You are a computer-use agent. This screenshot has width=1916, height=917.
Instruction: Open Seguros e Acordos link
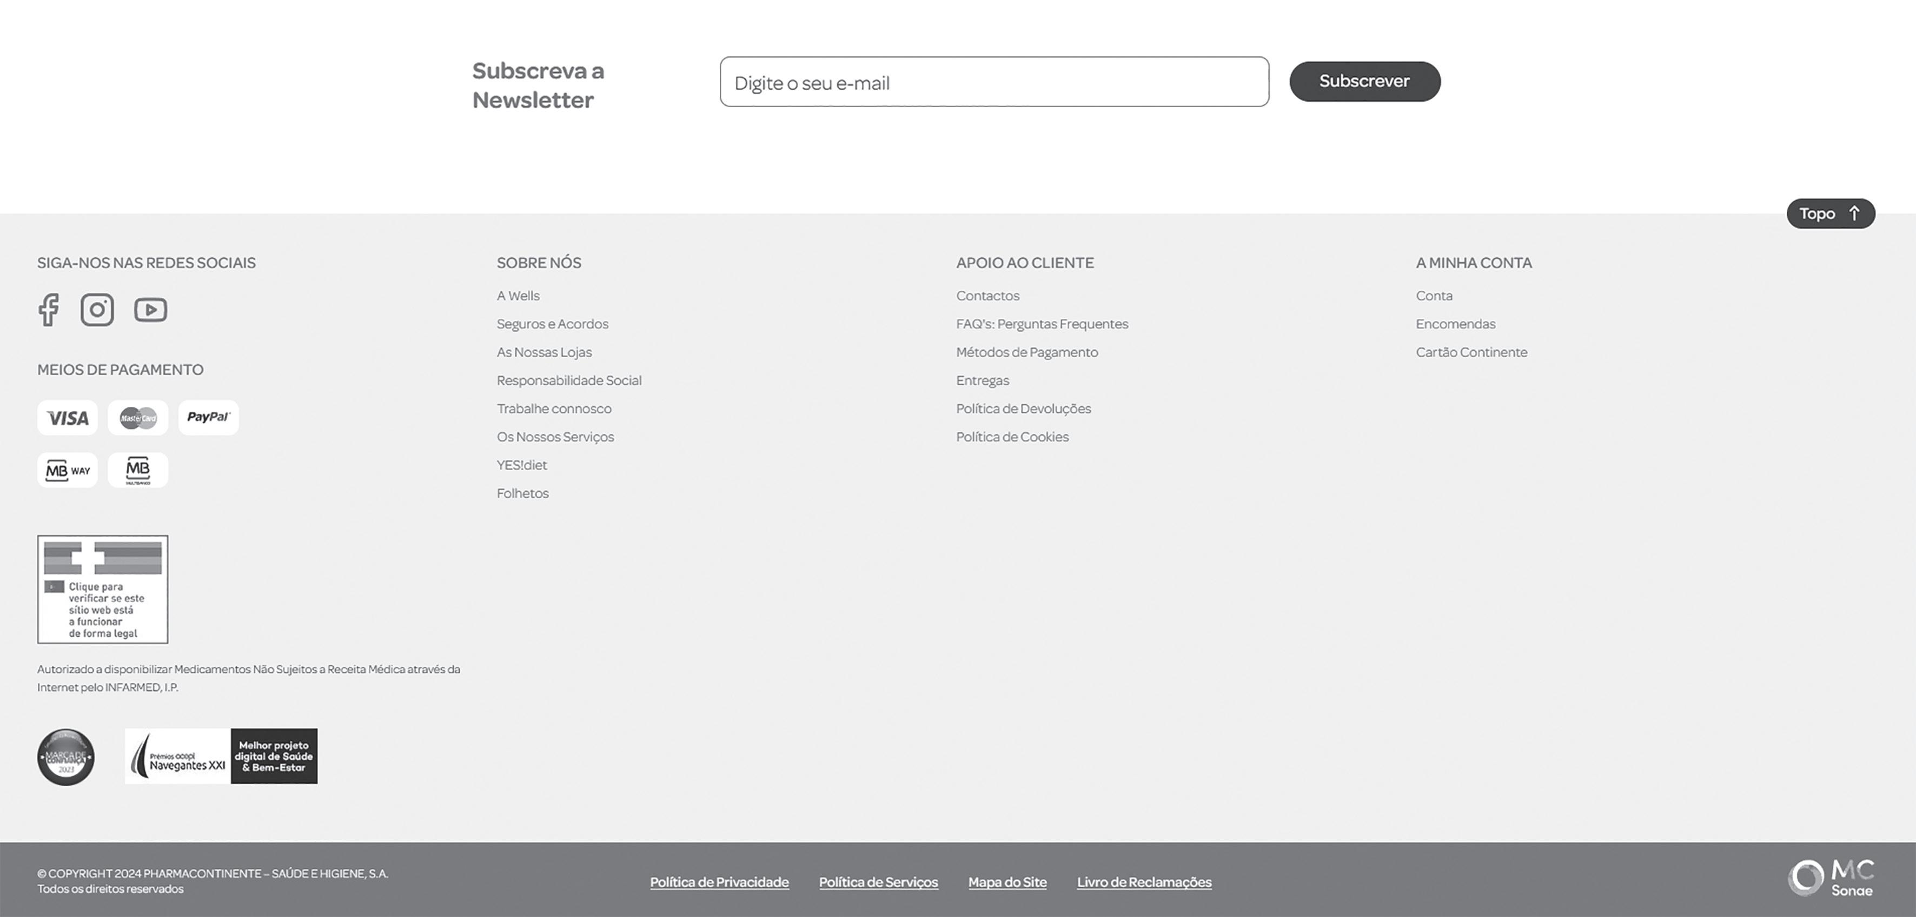553,324
